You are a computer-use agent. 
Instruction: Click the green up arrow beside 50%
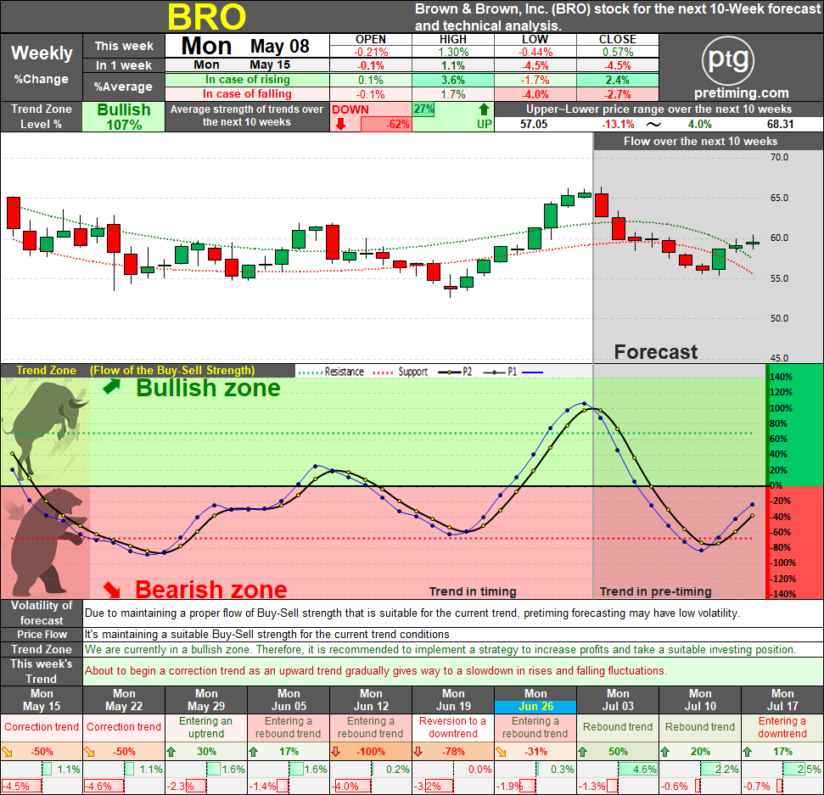583,752
